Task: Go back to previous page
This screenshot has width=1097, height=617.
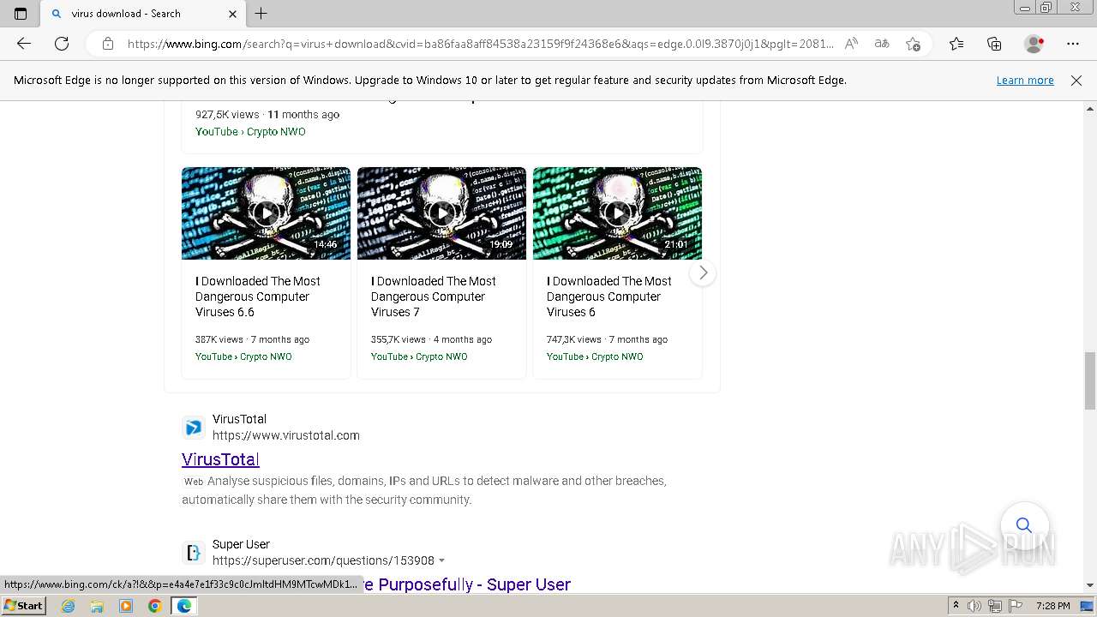Action: 24,44
